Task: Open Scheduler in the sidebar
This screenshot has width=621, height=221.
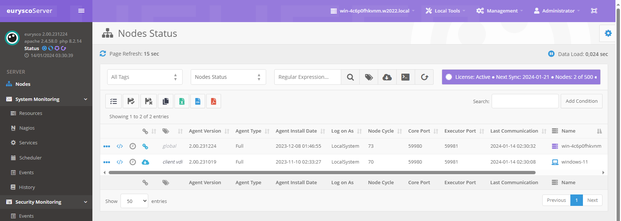Action: click(x=30, y=158)
